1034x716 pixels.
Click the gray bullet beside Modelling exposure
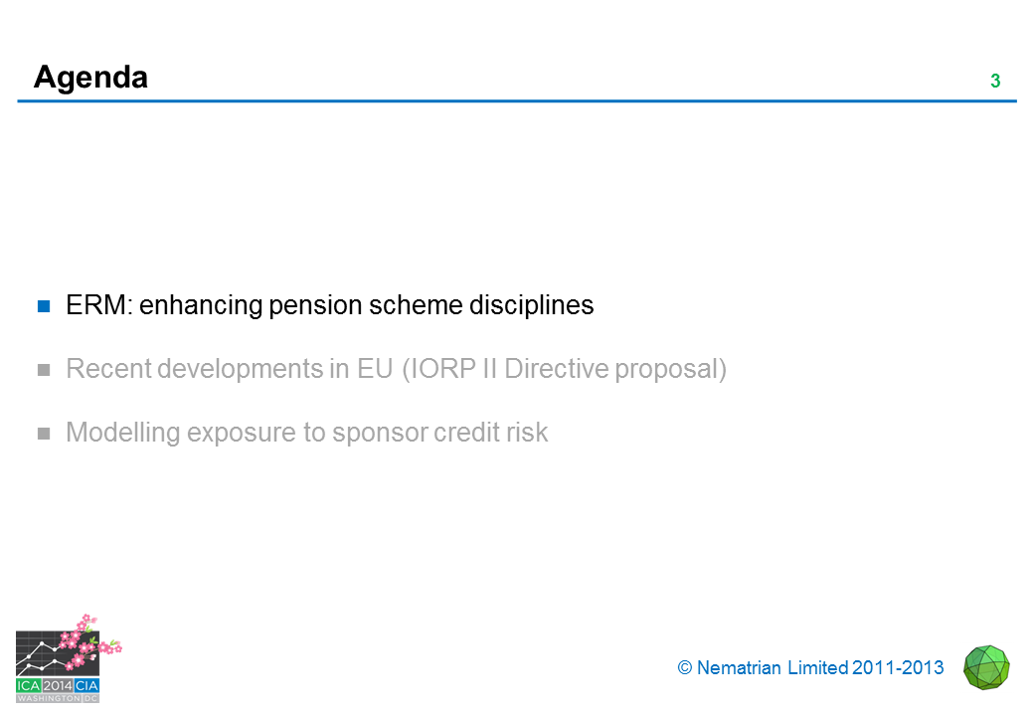[x=44, y=434]
